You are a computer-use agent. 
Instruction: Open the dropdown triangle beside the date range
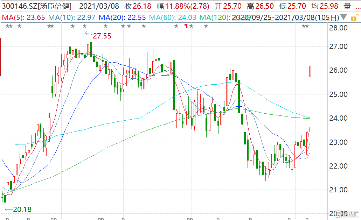[x=344, y=17]
